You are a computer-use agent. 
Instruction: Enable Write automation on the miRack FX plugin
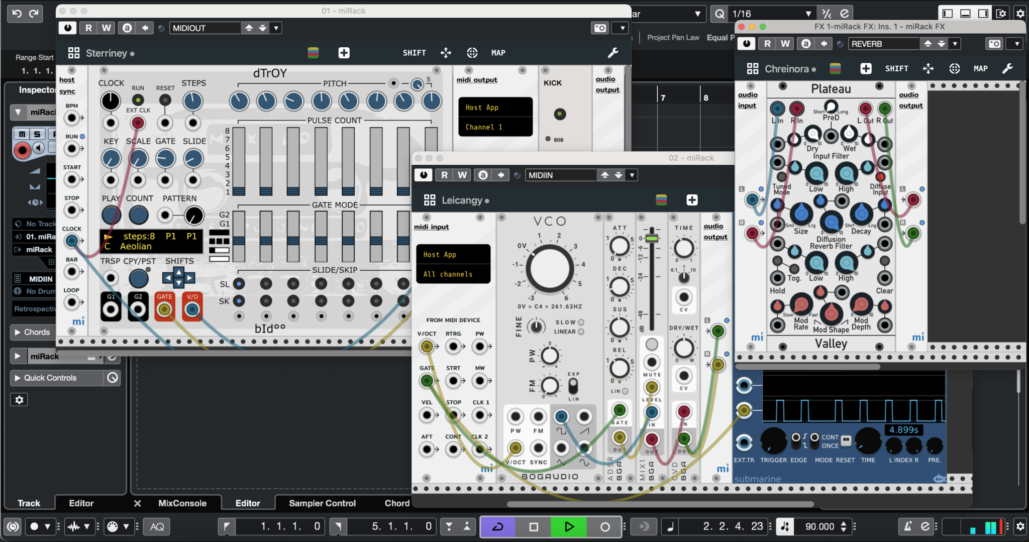[x=785, y=44]
